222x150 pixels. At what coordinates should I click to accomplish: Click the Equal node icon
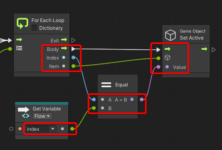pyautogui.click(x=106, y=85)
